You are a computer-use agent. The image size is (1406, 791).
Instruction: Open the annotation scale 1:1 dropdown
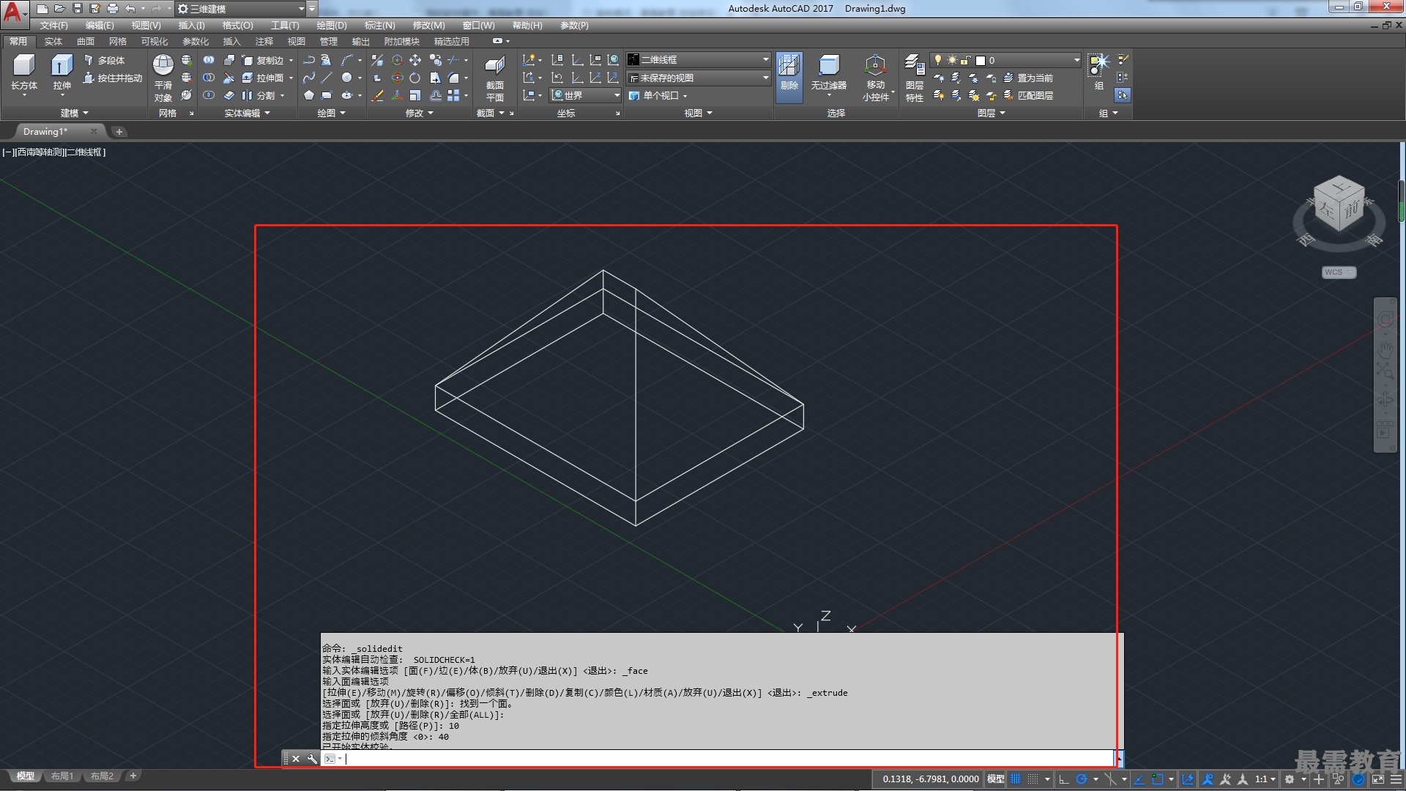(1265, 779)
